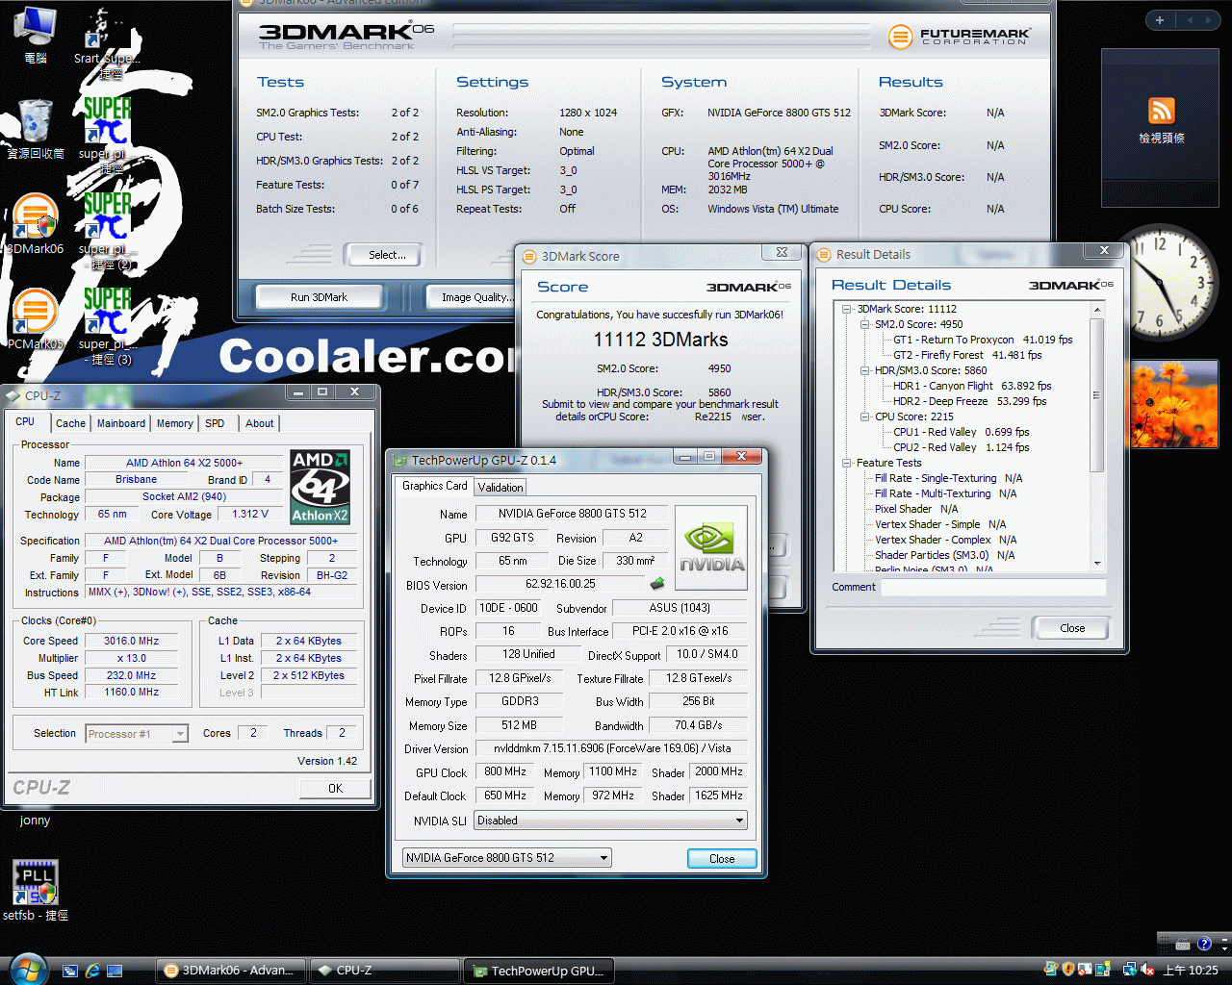Viewport: 1232px width, 985px height.
Task: Click the Run 3DMark button
Action: click(319, 297)
